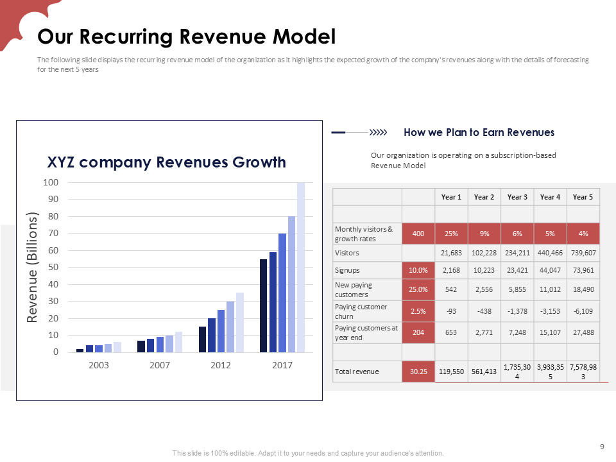
Task: Select the '27,488' year-end customers cell
Action: (583, 333)
